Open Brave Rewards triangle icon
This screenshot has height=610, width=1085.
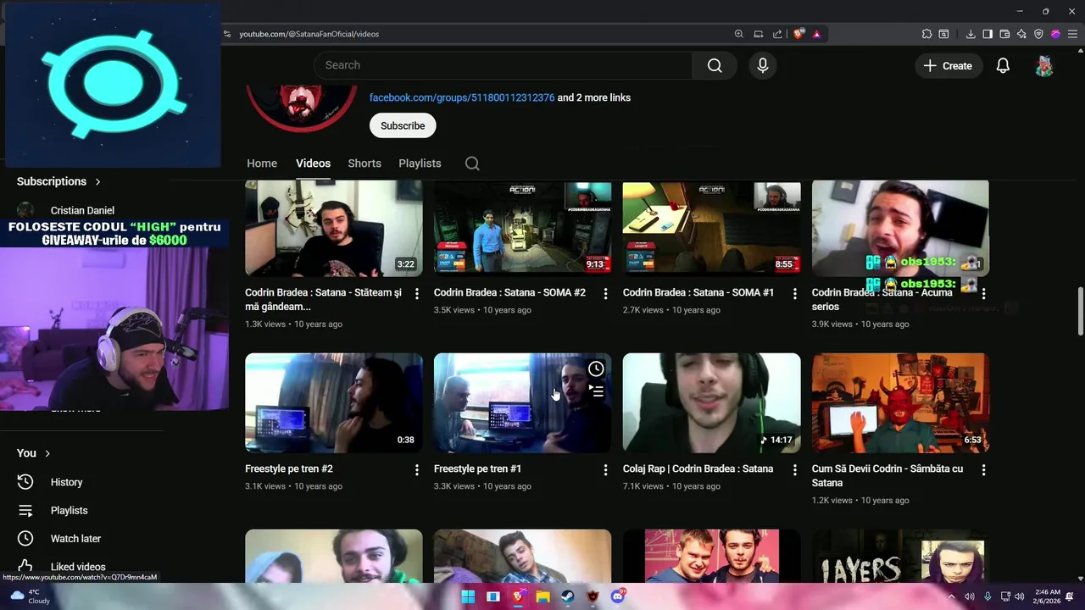tap(816, 34)
